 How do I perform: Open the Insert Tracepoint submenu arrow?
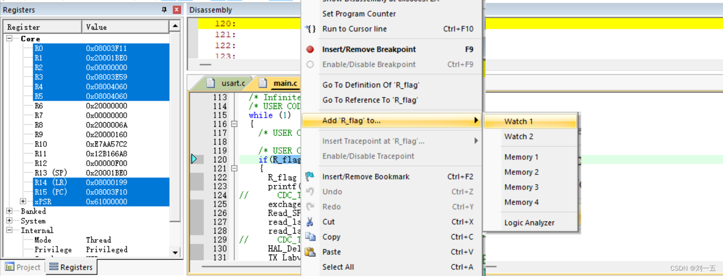476,141
